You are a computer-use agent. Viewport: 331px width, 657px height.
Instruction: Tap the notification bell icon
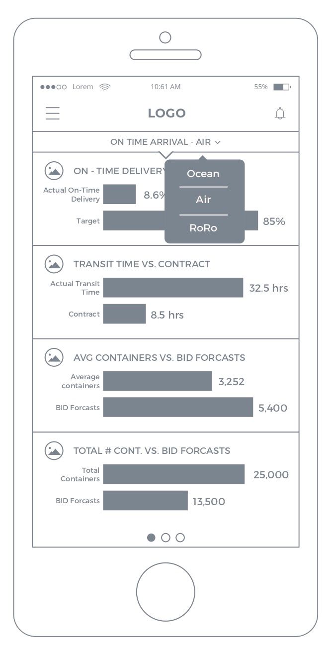click(280, 113)
